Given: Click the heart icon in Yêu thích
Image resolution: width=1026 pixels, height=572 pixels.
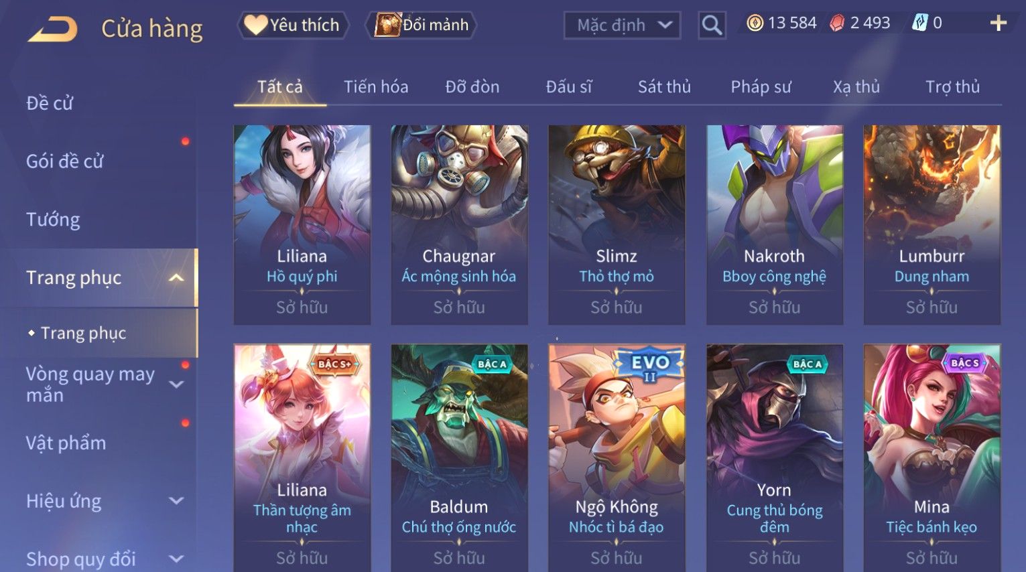Looking at the screenshot, I should coord(255,25).
